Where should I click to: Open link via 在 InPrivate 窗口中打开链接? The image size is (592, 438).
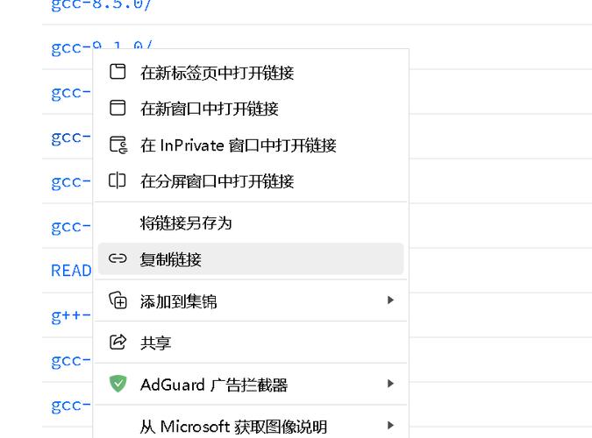coord(251,145)
